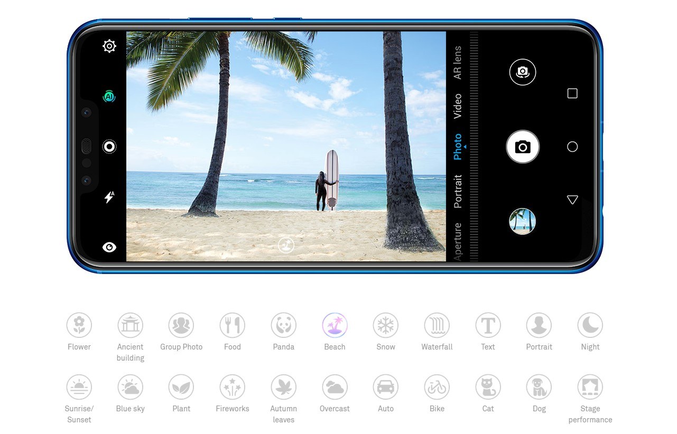
Task: Toggle the auto flash icon
Action: [x=109, y=197]
